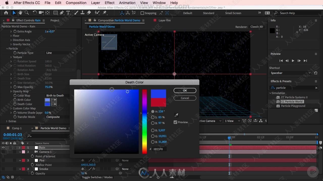Toggle stopwatch for Max Opacity
The height and width of the screenshot is (181, 323).
15,87
